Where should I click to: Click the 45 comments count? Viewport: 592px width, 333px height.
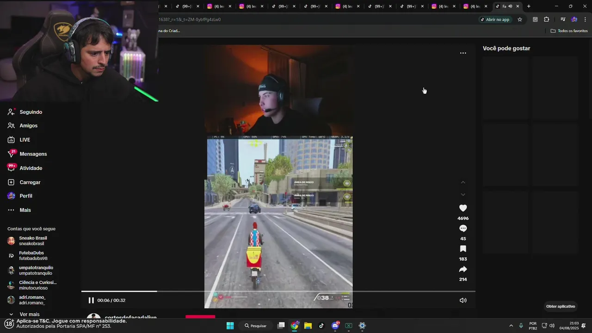click(463, 239)
